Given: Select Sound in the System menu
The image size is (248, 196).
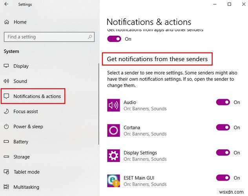Looking at the screenshot, I should click(x=20, y=81).
